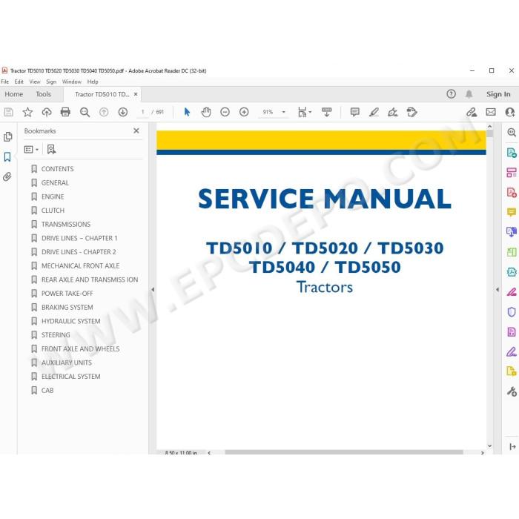Add a sticky note comment
This screenshot has height=519, width=519.
[355, 112]
